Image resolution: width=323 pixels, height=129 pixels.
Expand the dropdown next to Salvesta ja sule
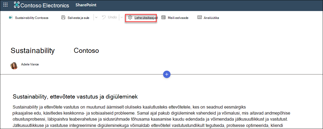coord(96,18)
